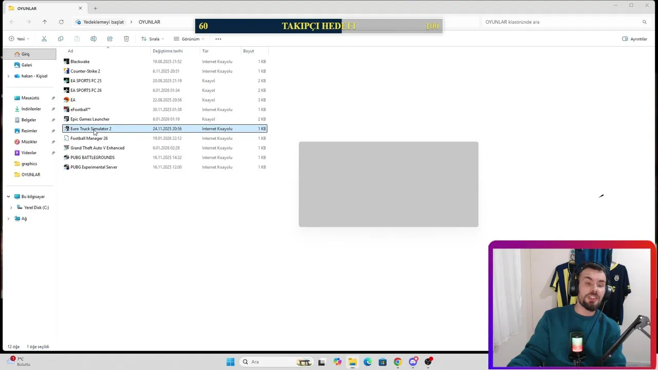Toggle the Ayrıntılar details pane
The height and width of the screenshot is (370, 658).
pyautogui.click(x=635, y=39)
